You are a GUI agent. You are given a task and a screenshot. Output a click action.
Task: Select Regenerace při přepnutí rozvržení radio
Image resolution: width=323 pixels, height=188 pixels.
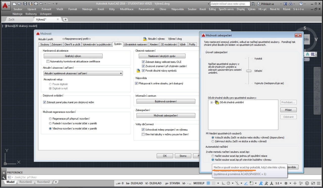[x=50, y=119]
